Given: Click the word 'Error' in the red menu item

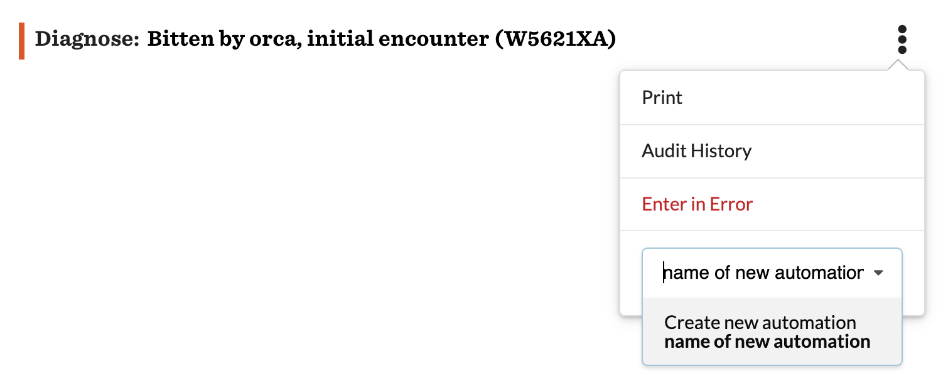Looking at the screenshot, I should pos(731,204).
